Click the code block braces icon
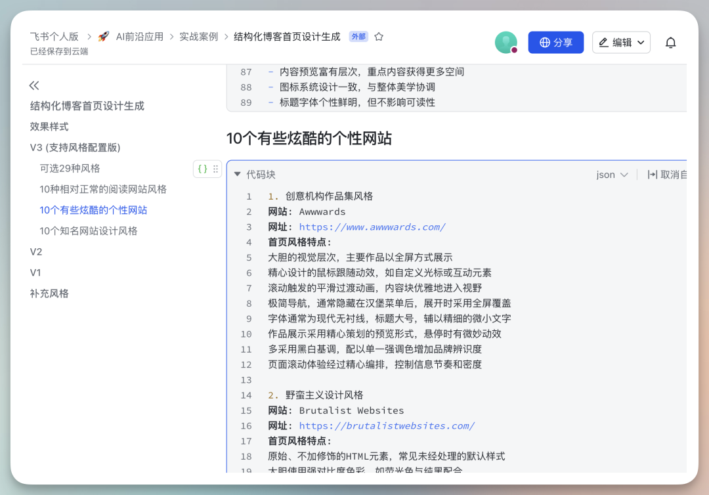 click(x=203, y=169)
